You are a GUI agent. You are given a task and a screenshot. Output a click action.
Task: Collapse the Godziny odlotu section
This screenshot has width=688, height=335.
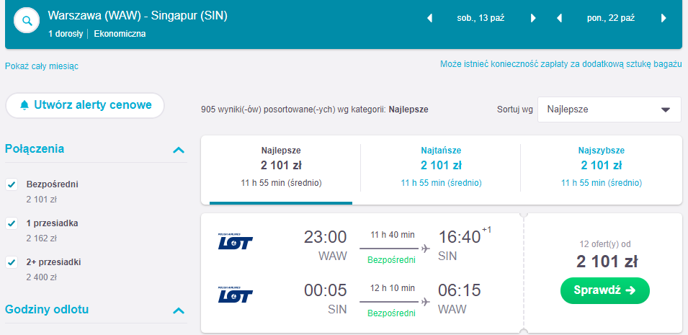179,311
